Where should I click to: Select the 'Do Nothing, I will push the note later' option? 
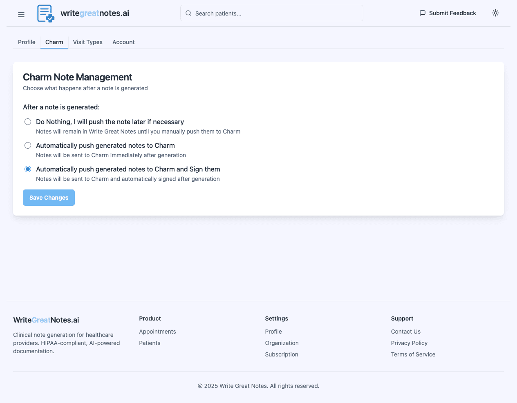[27, 121]
